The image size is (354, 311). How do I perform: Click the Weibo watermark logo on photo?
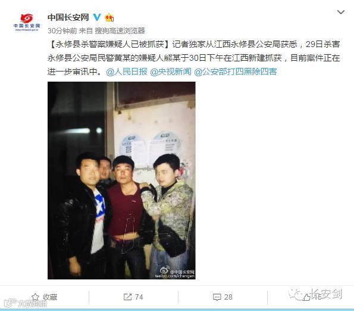point(165,270)
